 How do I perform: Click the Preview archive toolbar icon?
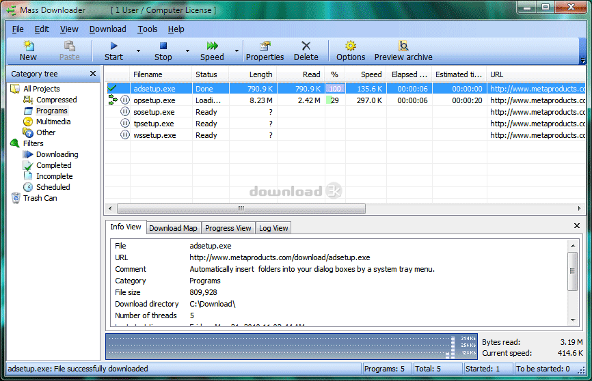tap(403, 51)
